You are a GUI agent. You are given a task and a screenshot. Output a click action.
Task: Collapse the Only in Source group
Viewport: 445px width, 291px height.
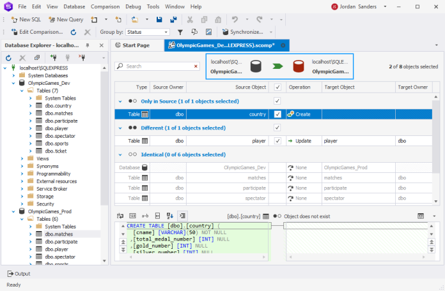(120, 101)
